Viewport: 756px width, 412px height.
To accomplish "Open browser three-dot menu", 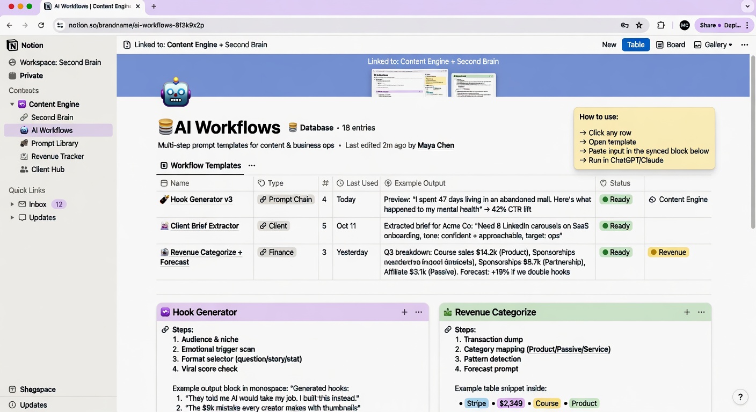I will [747, 25].
